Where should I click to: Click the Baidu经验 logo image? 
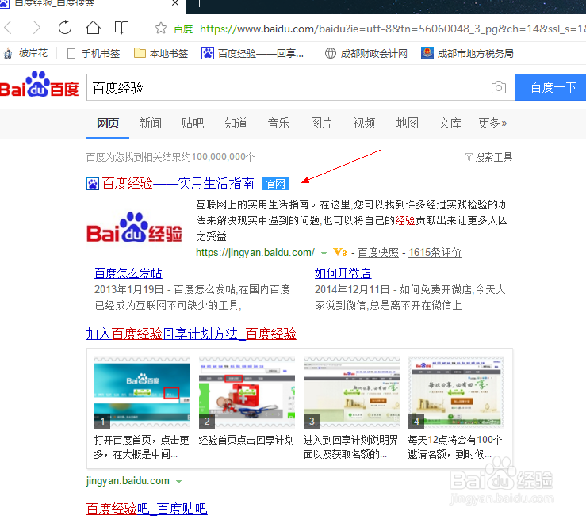pyautogui.click(x=135, y=227)
